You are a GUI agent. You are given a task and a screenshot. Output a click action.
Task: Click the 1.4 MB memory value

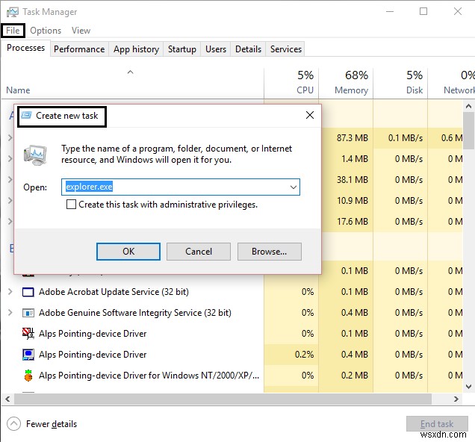coord(355,159)
